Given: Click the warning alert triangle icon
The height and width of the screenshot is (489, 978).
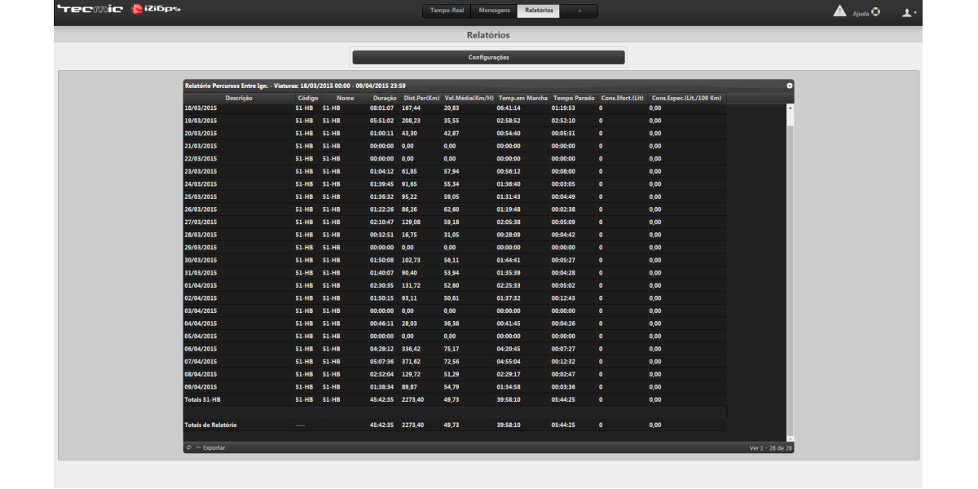Looking at the screenshot, I should click(840, 11).
